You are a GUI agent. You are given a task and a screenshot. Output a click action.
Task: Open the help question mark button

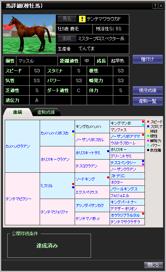(155, 6)
